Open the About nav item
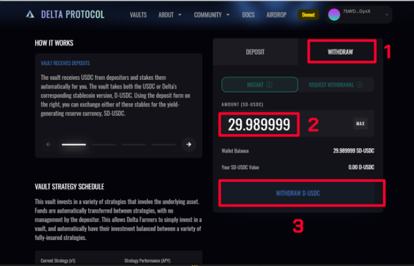 pos(166,15)
